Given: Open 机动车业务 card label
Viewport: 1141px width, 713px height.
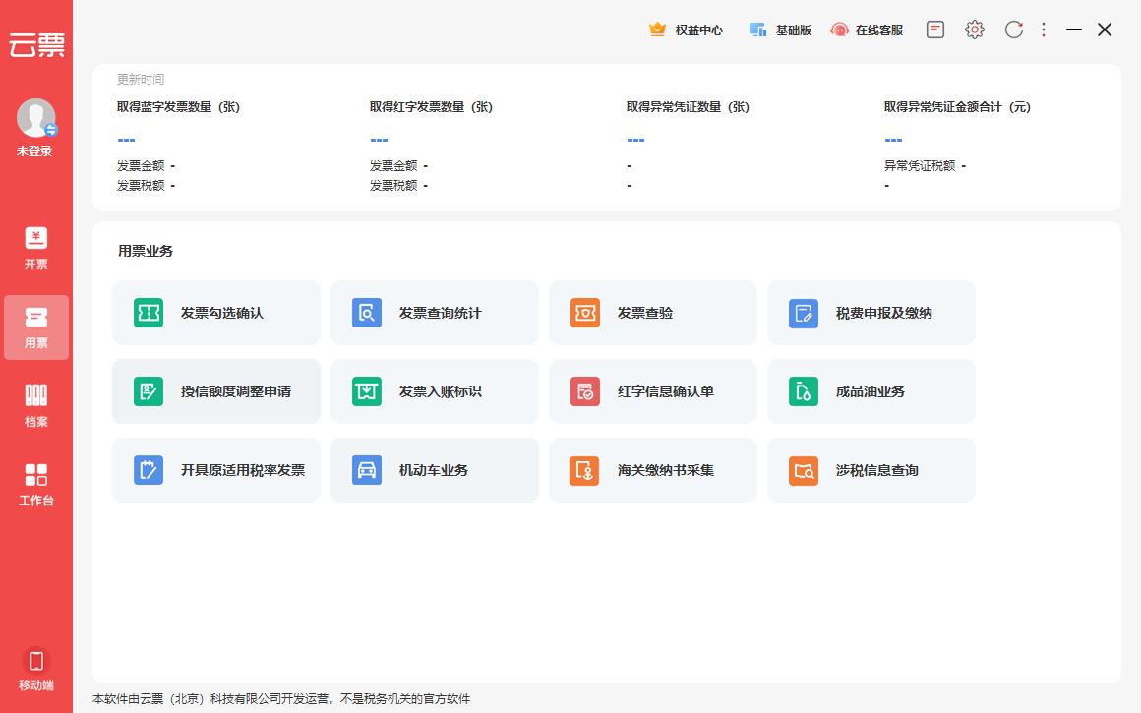Looking at the screenshot, I should pos(433,470).
